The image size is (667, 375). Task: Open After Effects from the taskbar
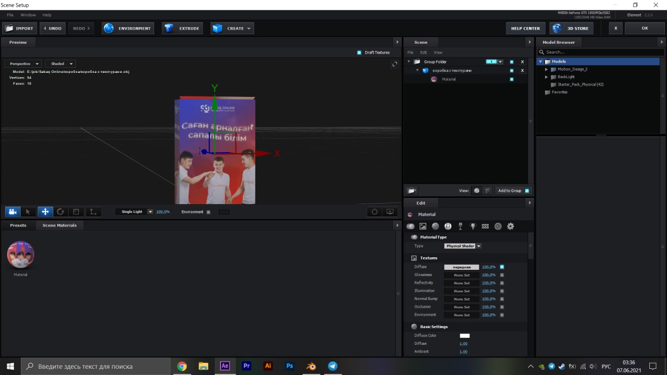[x=225, y=366]
